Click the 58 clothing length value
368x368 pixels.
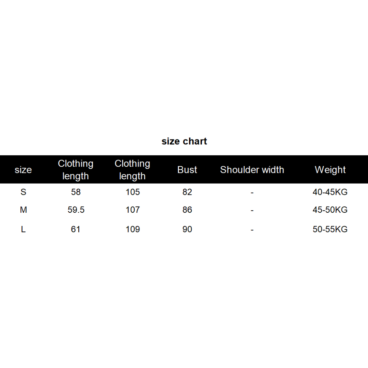[x=76, y=192]
